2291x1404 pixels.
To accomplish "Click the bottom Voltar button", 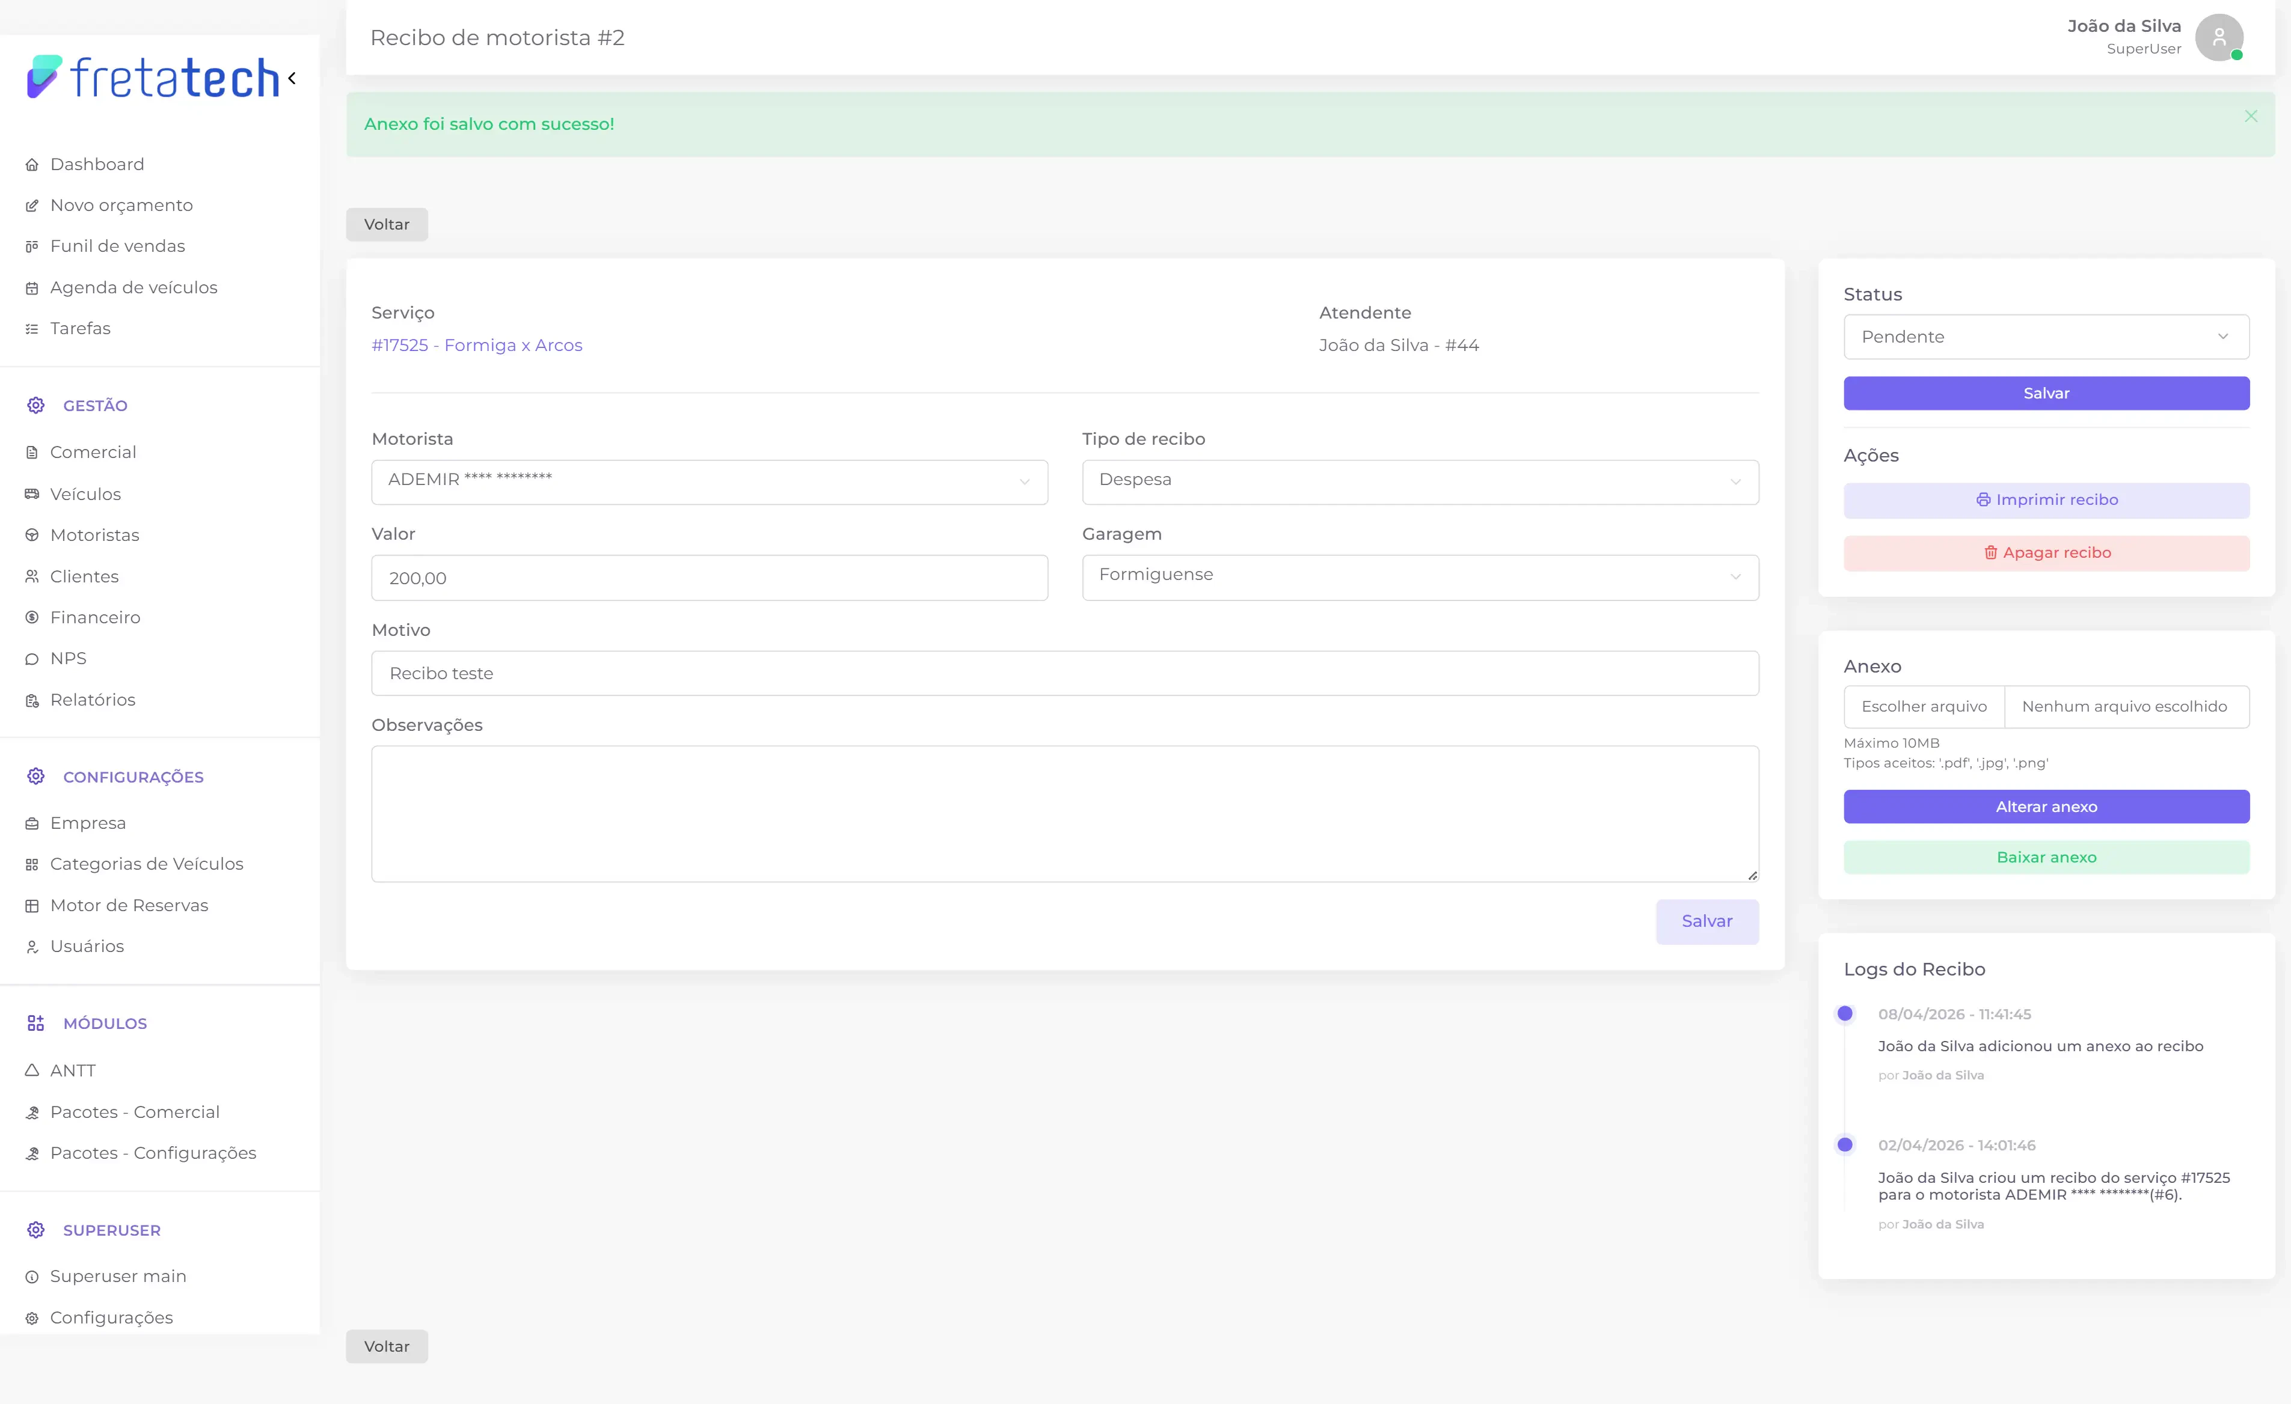I will coord(387,1346).
